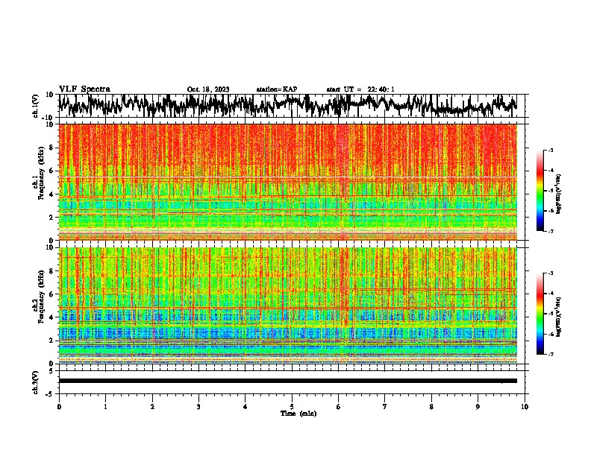Click the time axis tick label '1'
This screenshot has height=456, width=591.
click(105, 407)
